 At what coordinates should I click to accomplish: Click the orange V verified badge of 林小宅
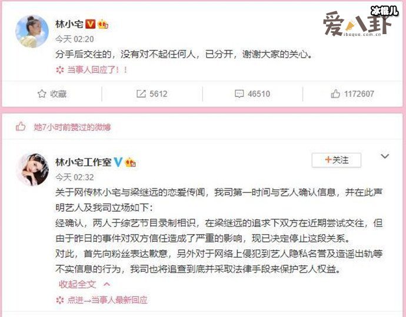91,24
